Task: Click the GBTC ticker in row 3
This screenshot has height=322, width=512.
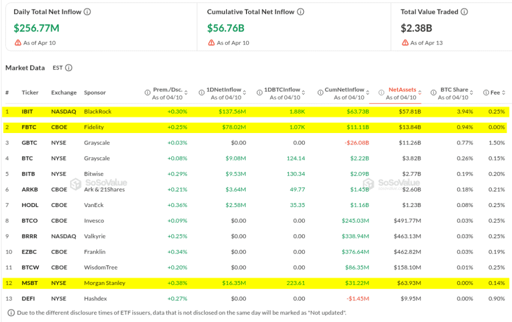Action: pyautogui.click(x=28, y=143)
